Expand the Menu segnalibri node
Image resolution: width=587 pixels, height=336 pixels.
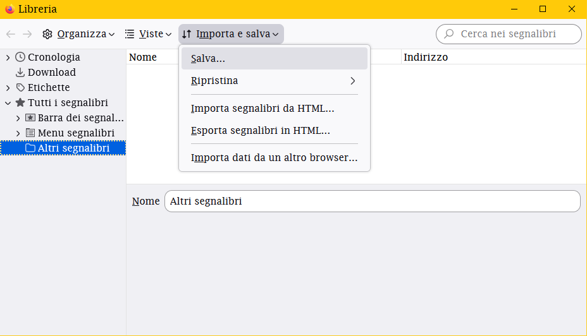pos(18,133)
